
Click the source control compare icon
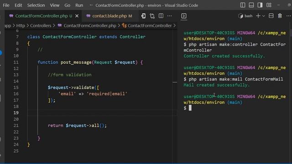pos(152,16)
